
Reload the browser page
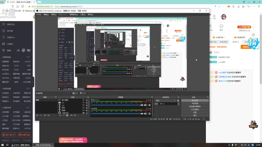pos(13,6)
